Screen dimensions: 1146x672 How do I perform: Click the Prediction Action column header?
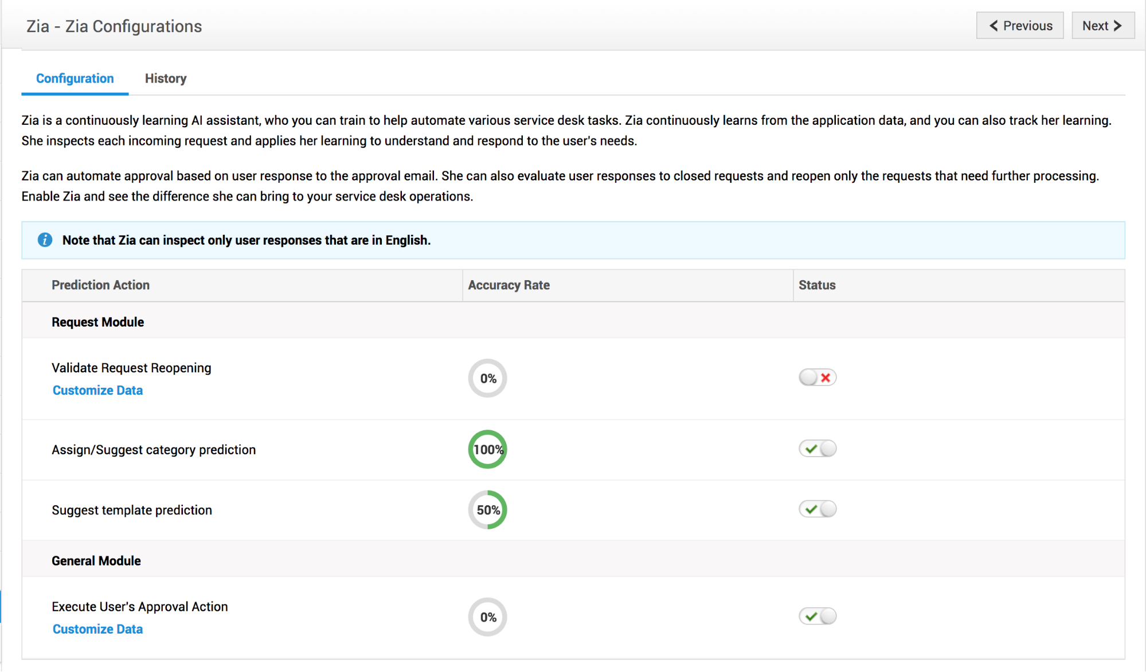pyautogui.click(x=100, y=285)
